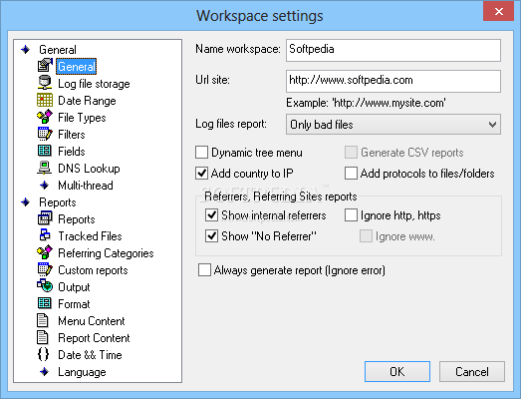Open the Log files report dropdown arrow

coord(492,125)
